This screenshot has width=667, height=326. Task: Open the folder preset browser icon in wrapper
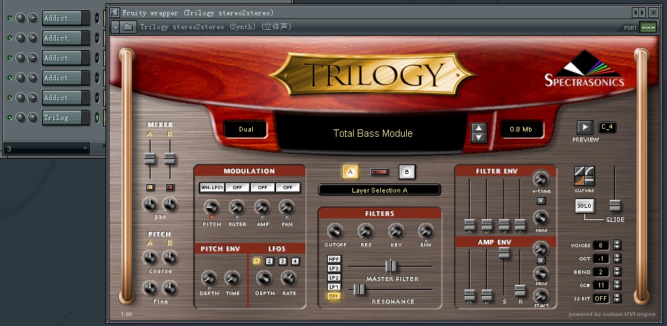[x=127, y=27]
